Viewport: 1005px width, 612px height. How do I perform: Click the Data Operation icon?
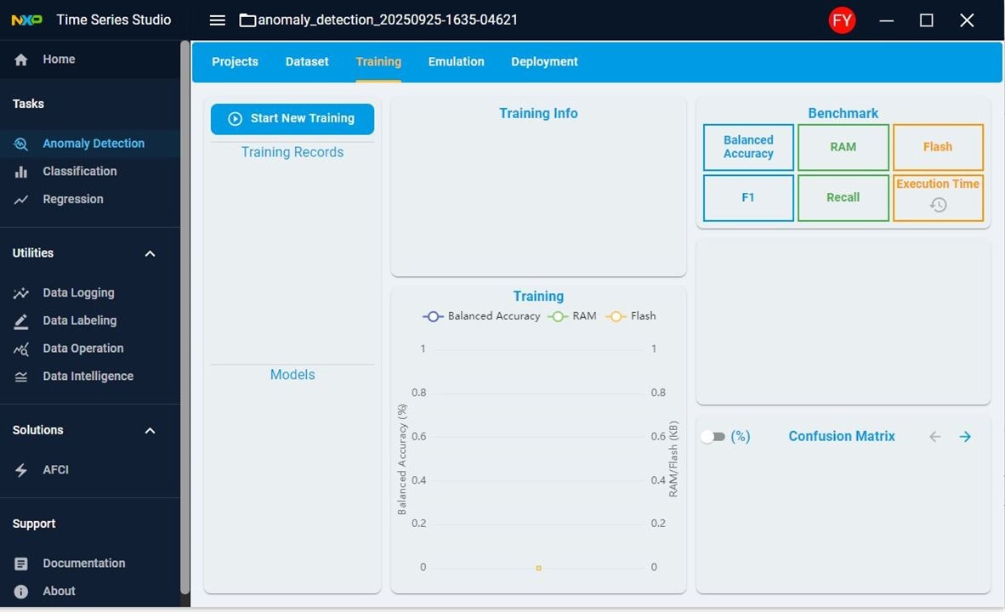click(x=21, y=349)
